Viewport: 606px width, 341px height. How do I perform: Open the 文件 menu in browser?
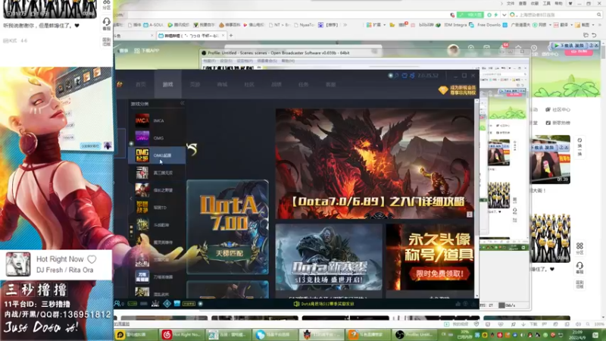(511, 4)
